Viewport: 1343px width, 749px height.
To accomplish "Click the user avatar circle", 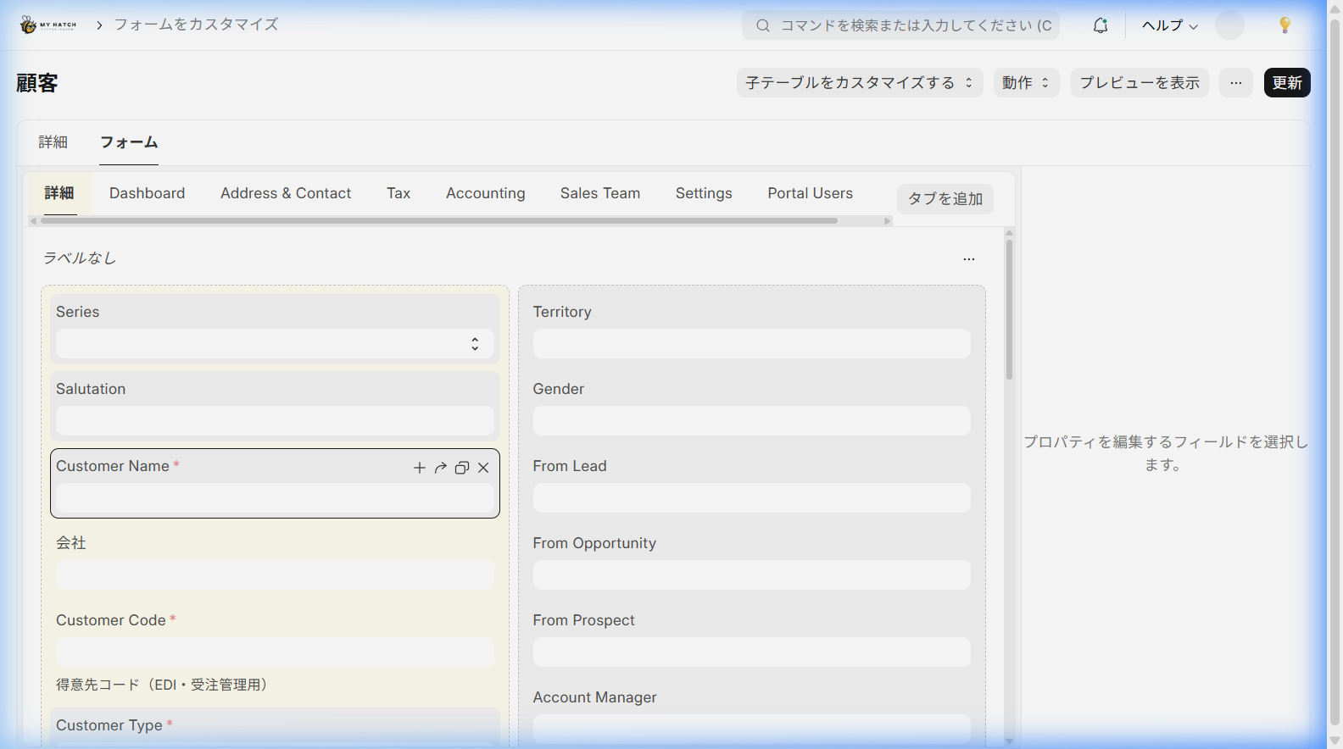I will [x=1229, y=25].
